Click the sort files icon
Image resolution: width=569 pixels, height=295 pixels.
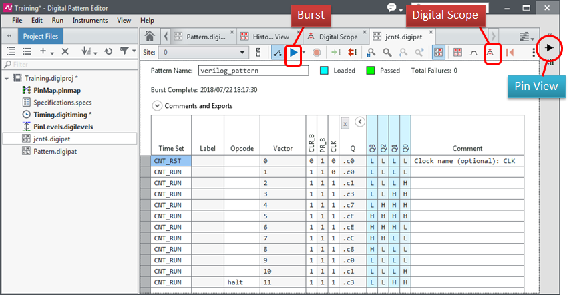(86, 51)
